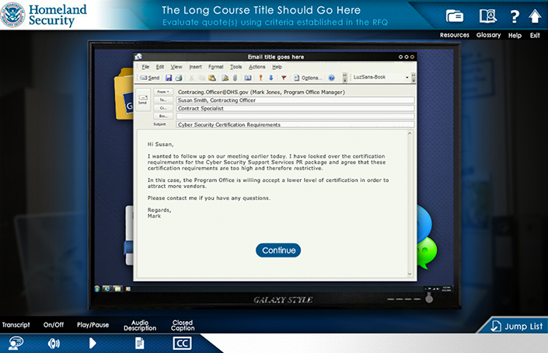Screen dimensions: 548x353
Task: Open the Resources folder icon
Action: pyautogui.click(x=455, y=16)
